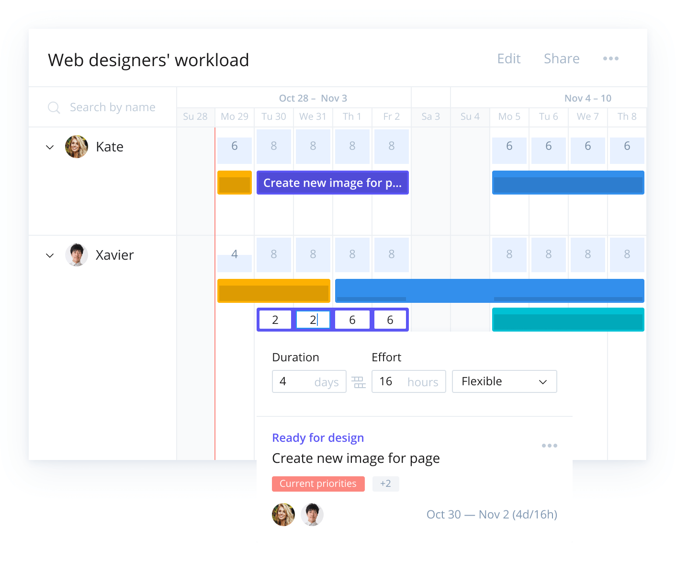Select Xavier's orange task bar

[274, 291]
